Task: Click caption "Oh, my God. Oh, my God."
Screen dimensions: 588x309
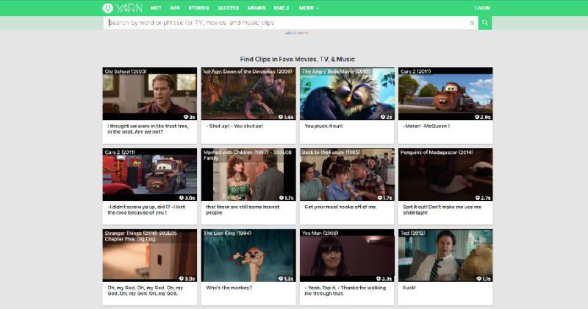Action: click(145, 290)
